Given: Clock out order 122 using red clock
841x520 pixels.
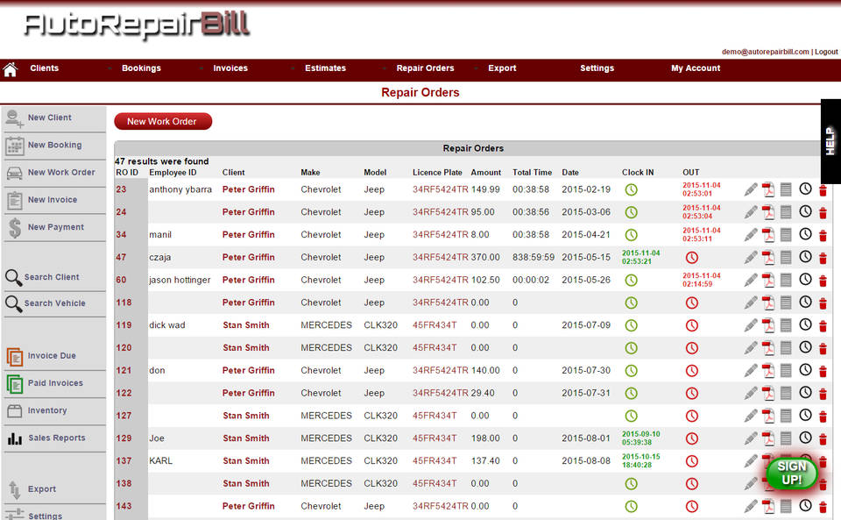Looking at the screenshot, I should click(692, 394).
